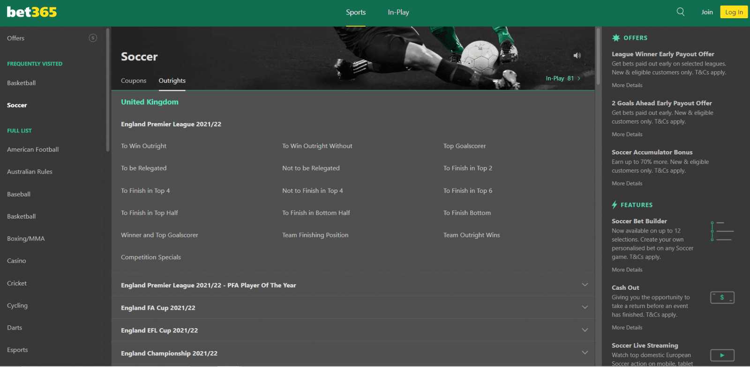Image resolution: width=750 pixels, height=367 pixels.
Task: Open To Win Outright Without market
Action: (x=317, y=146)
